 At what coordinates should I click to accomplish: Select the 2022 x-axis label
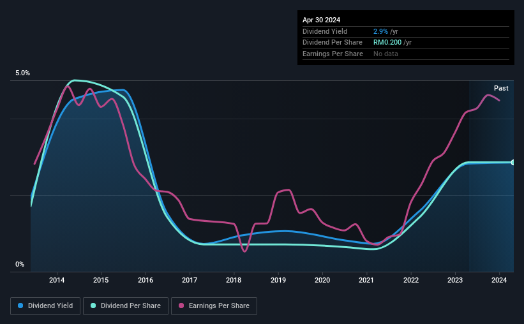[411, 280]
